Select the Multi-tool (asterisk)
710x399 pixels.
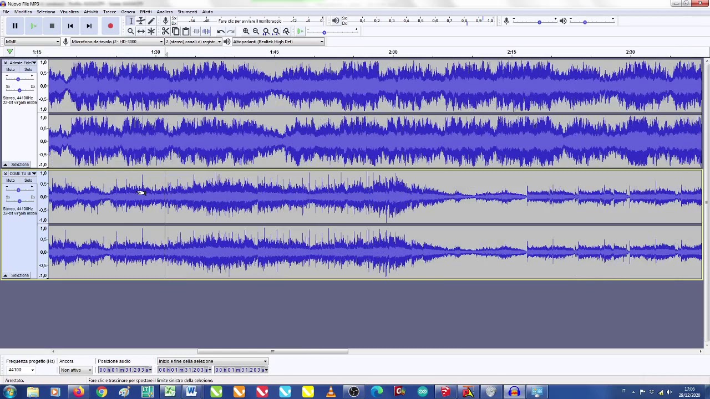(151, 32)
